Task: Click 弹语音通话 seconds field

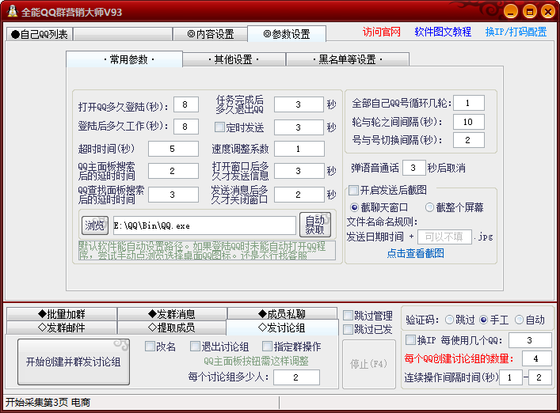Action: coord(414,168)
